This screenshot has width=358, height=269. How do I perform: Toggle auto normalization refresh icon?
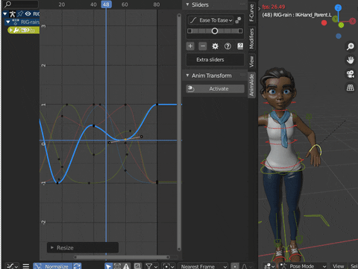click(x=77, y=266)
